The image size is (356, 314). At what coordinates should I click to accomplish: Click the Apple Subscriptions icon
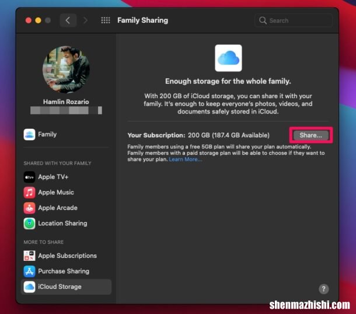[29, 256]
